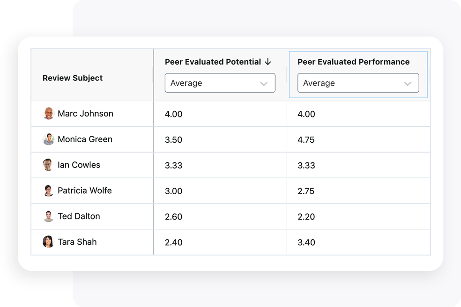Sort by Peer Evaluated Potential column header
Image resolution: width=461 pixels, height=307 pixels.
[213, 62]
